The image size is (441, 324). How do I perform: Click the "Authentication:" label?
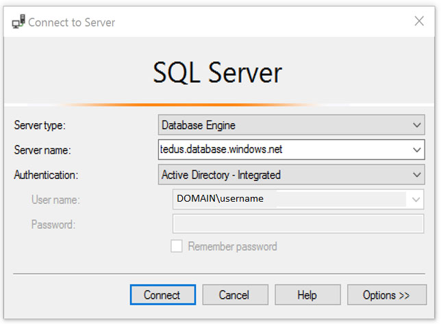(46, 175)
